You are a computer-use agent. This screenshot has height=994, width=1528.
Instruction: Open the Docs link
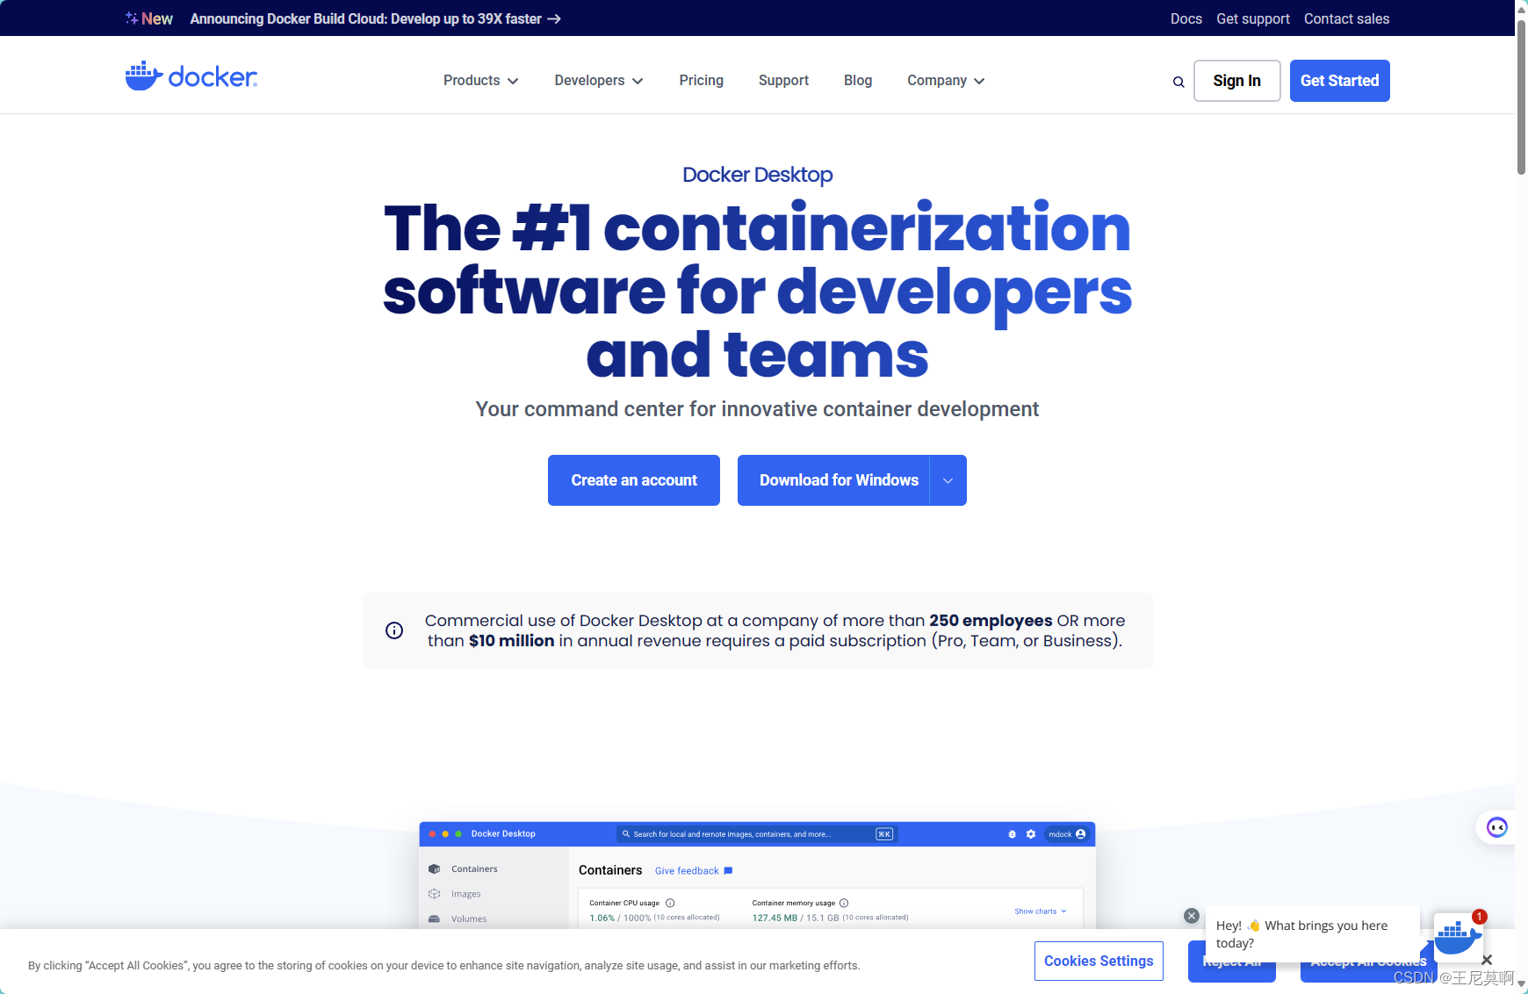(x=1186, y=18)
